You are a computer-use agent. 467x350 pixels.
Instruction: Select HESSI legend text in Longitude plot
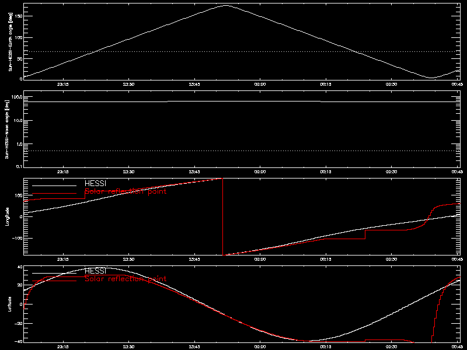(95, 183)
